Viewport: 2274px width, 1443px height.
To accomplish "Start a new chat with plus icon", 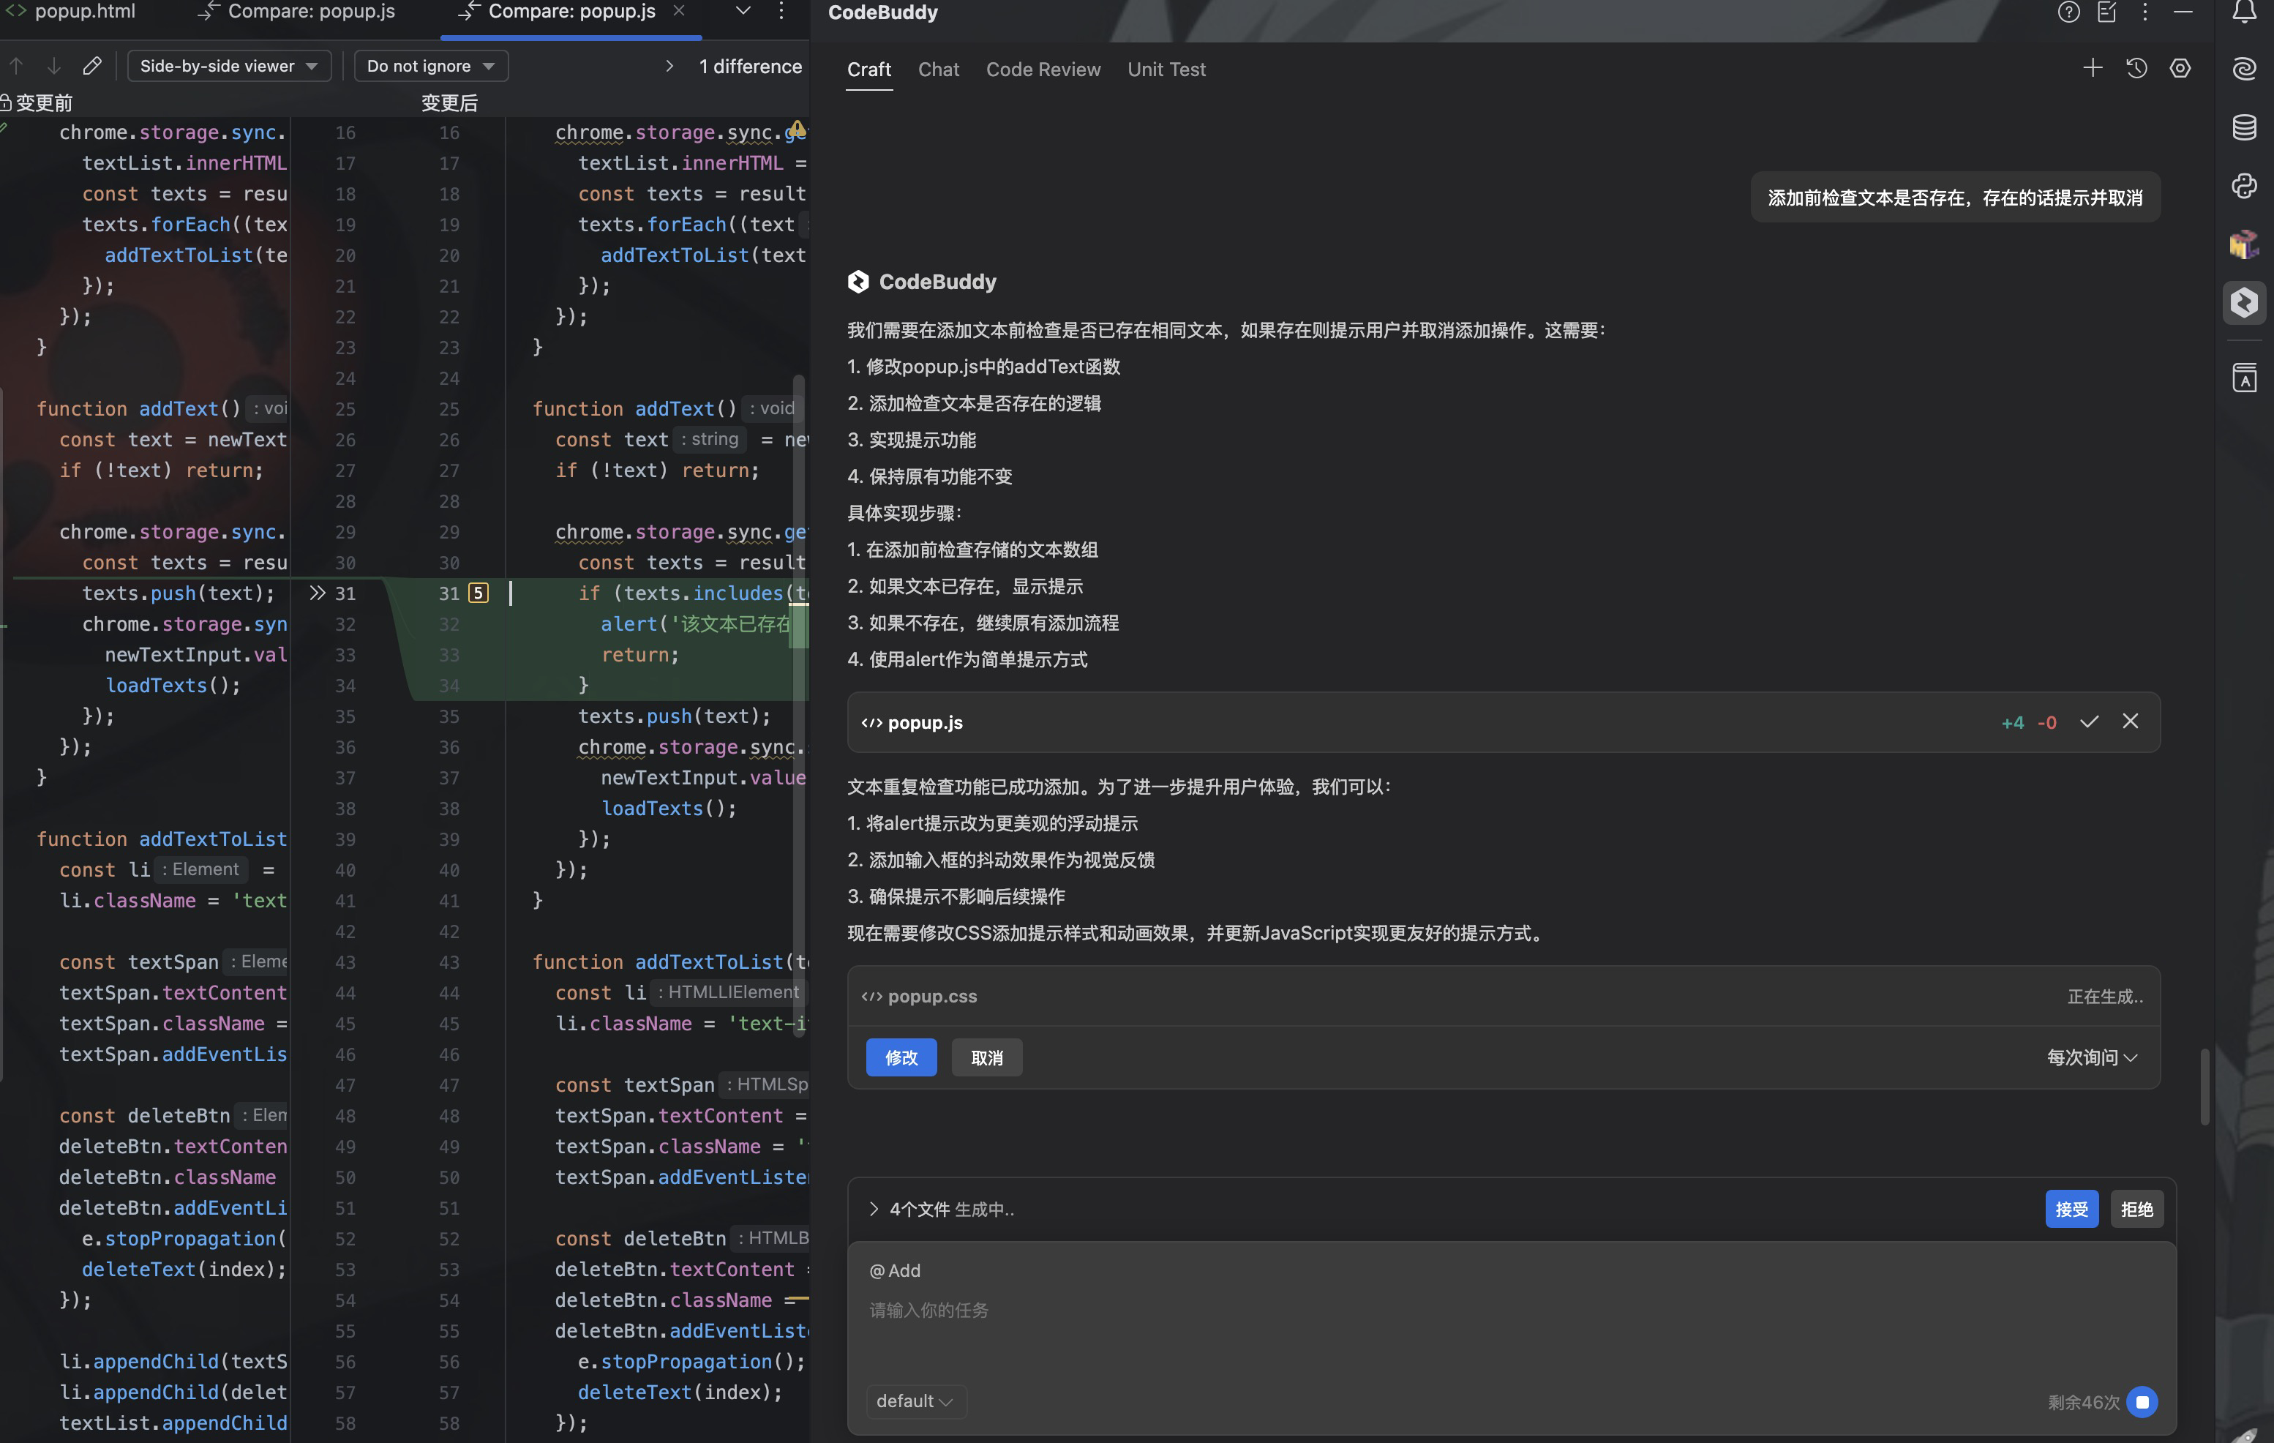I will [2093, 68].
